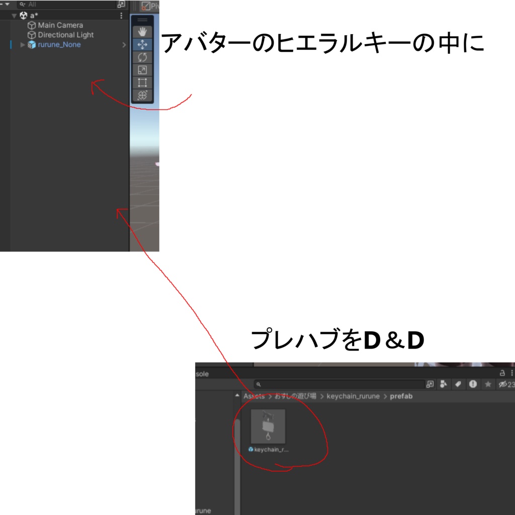The image size is (515, 515).
Task: Open the search-by-label filter in Project panel
Action: pyautogui.click(x=458, y=384)
